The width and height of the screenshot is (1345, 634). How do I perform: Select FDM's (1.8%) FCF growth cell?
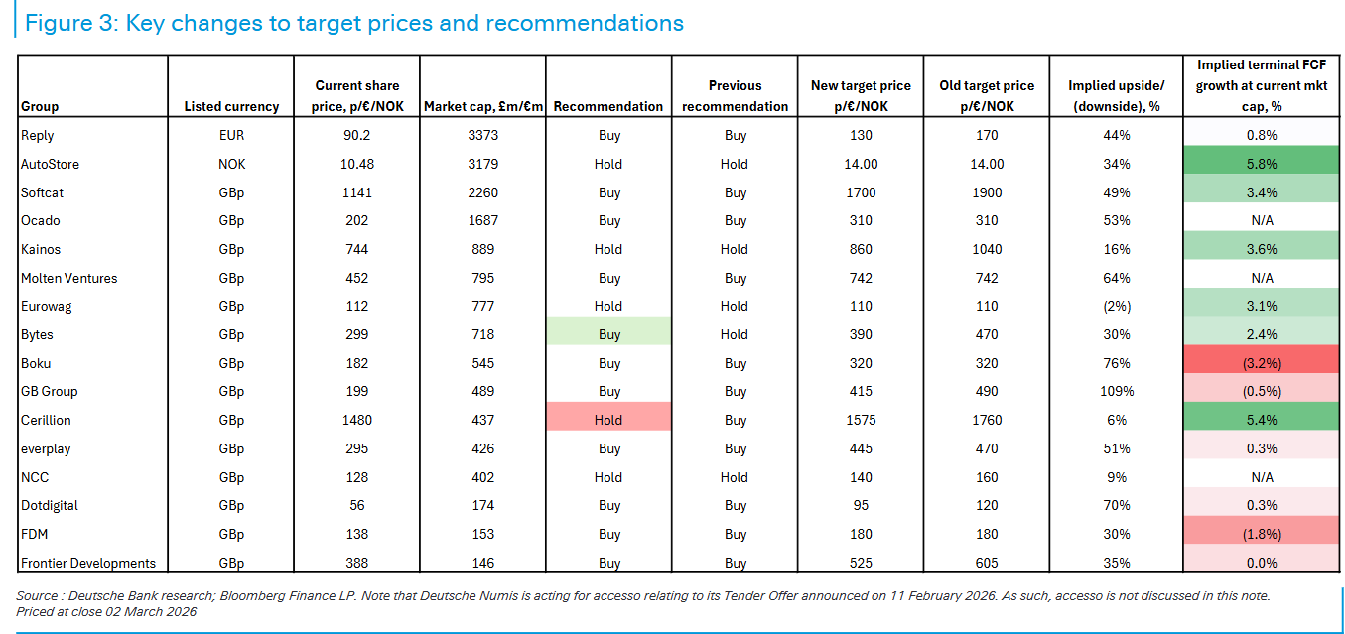pyautogui.click(x=1261, y=534)
